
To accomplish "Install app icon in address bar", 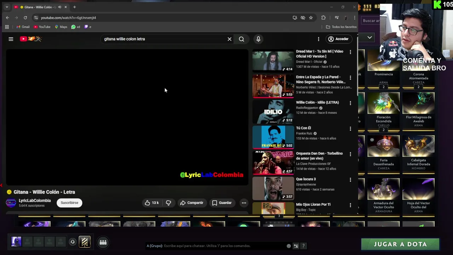I will coord(295,18).
